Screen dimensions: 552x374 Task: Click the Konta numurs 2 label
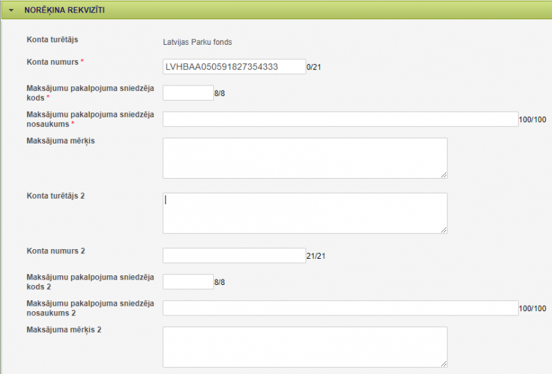[x=55, y=251]
